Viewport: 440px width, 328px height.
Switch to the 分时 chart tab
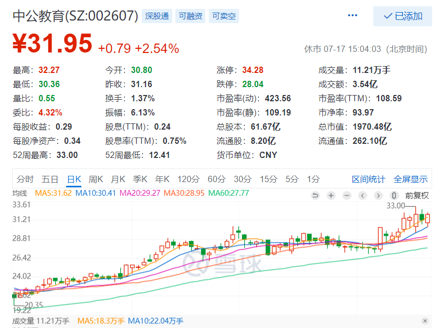click(25, 179)
